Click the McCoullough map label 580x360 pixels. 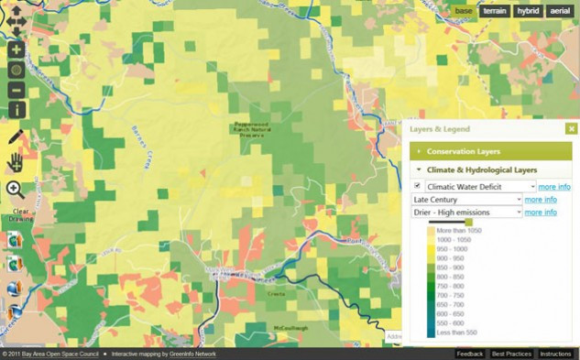(290, 328)
